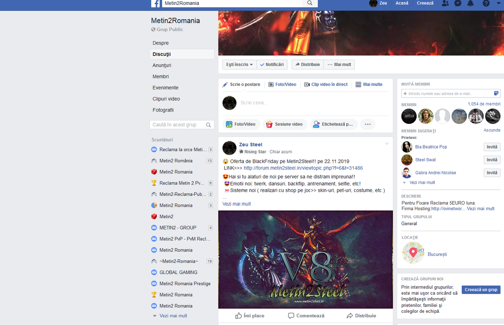
Task: Hide suggested members with Ascunde
Action: coord(492,130)
